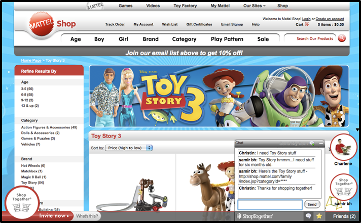Click the gold star icon in ShopTogether bar
Image resolution: width=361 pixels, height=223 pixels.
click(x=319, y=216)
